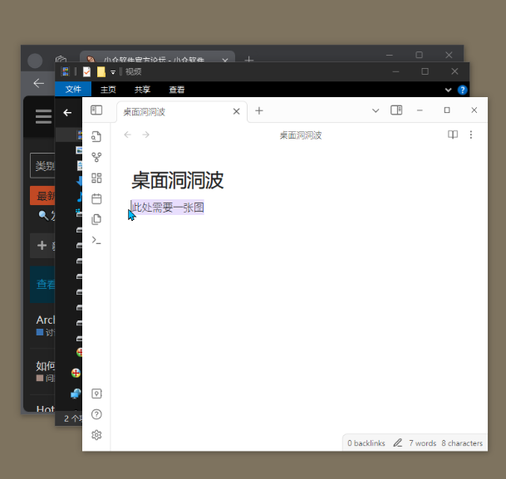This screenshot has height=479, width=506.
Task: Navigate back arrow in Obsidian note
Action: coord(127,134)
